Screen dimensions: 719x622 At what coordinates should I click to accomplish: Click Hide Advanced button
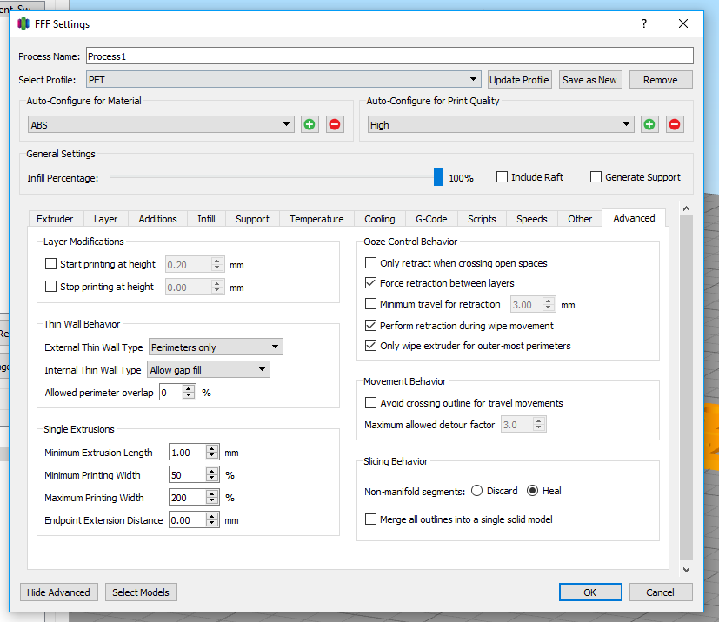pyautogui.click(x=59, y=592)
